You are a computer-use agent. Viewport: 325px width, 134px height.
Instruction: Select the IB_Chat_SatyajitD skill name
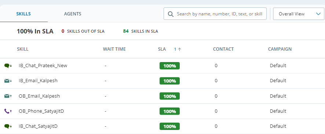[38, 126]
